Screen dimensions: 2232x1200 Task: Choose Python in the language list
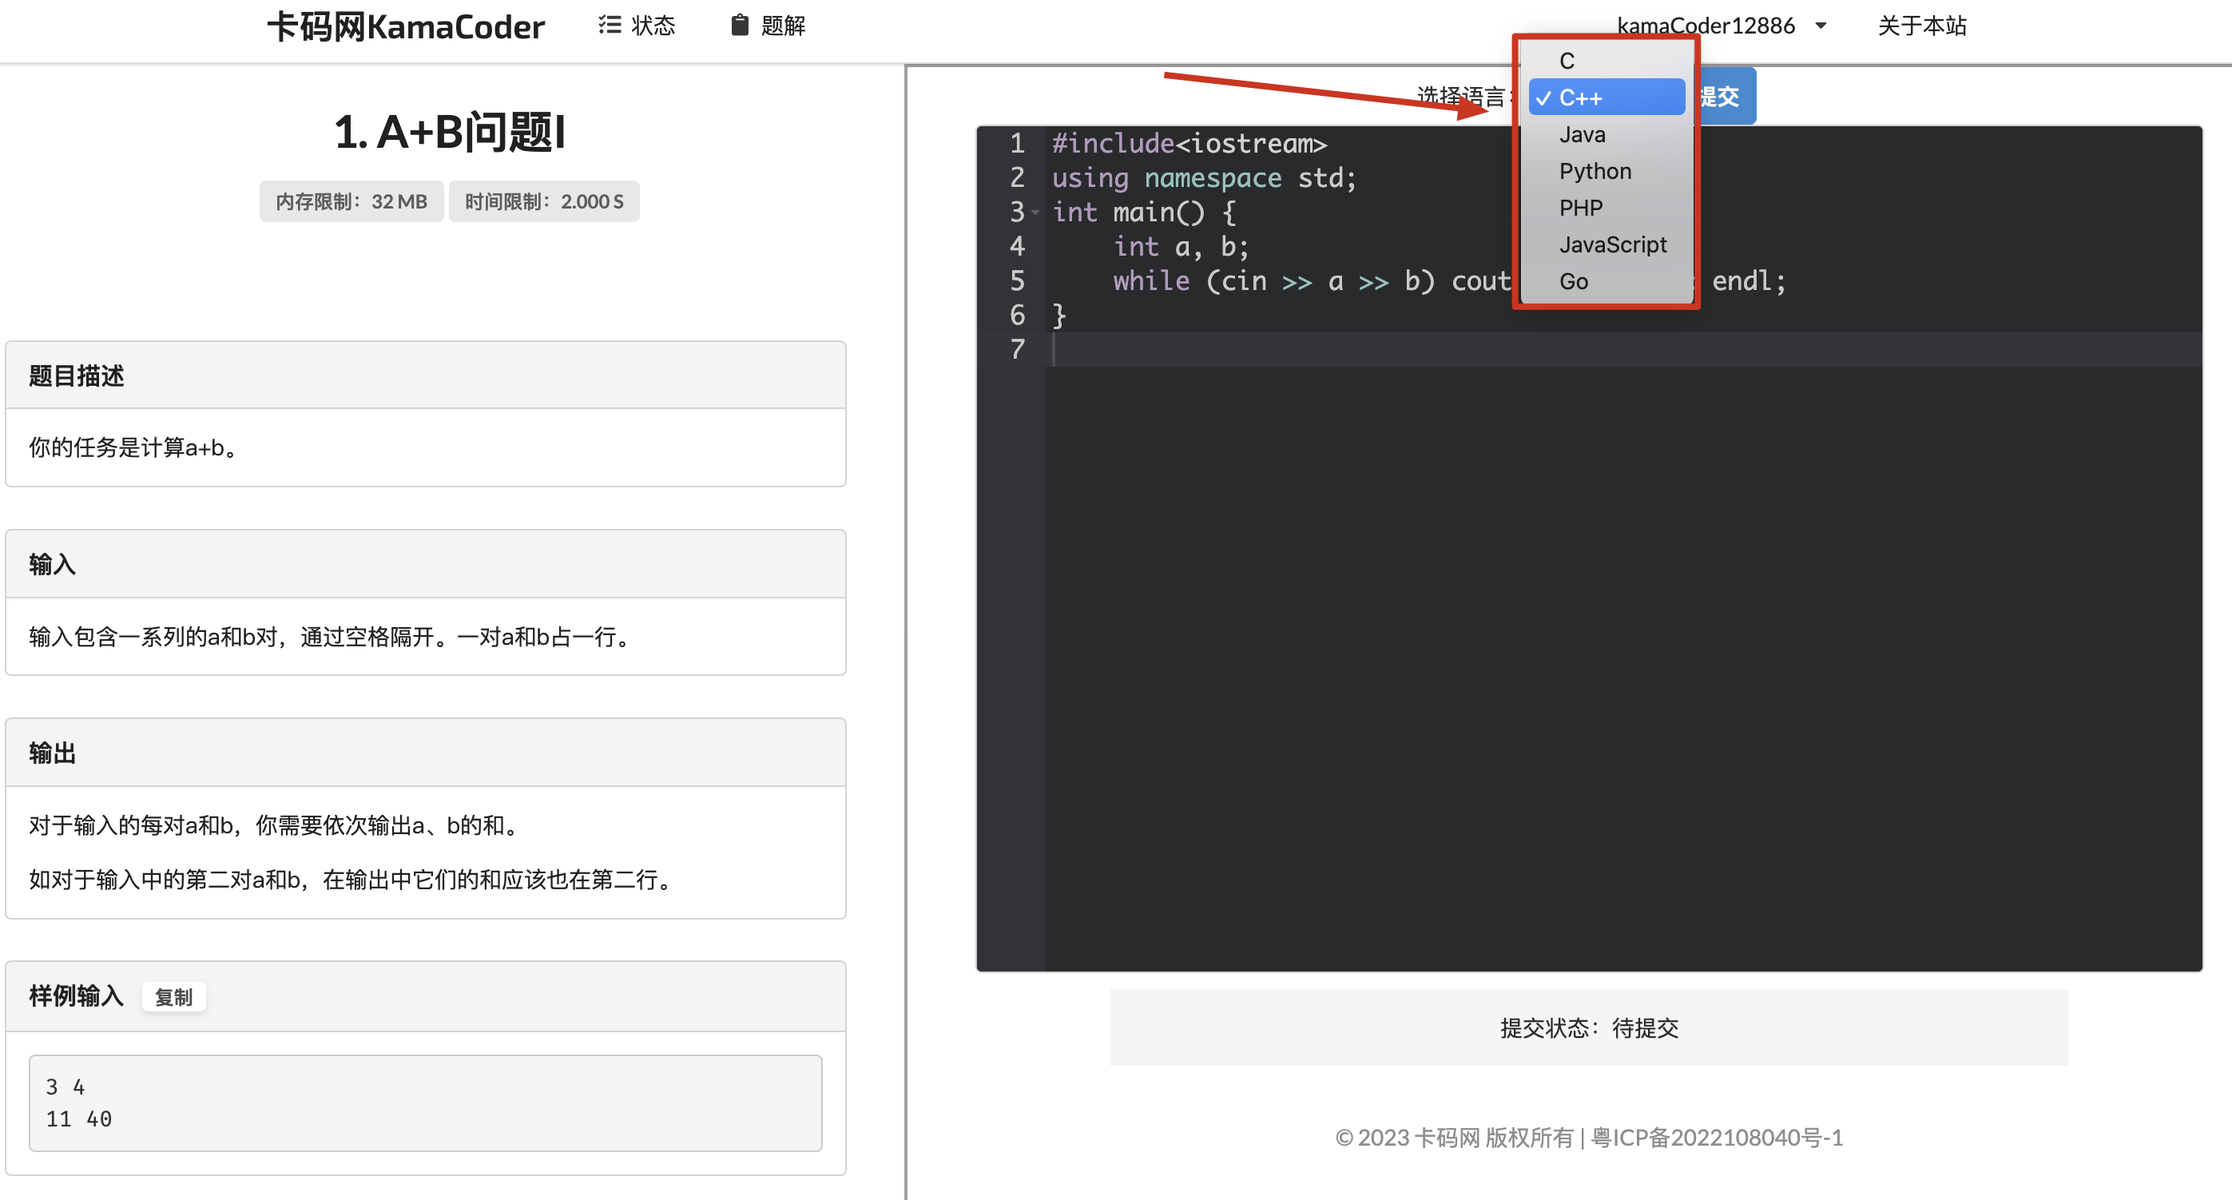point(1595,171)
